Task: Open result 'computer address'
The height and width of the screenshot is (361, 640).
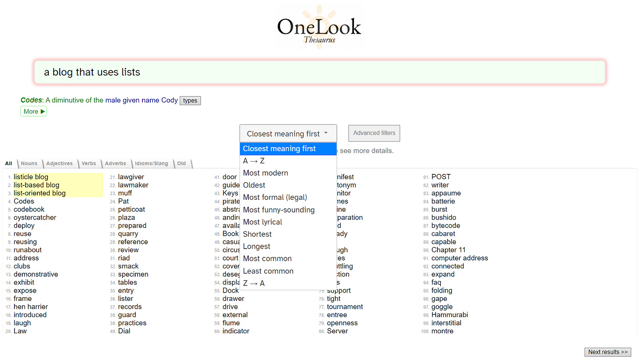Action: pos(460,258)
